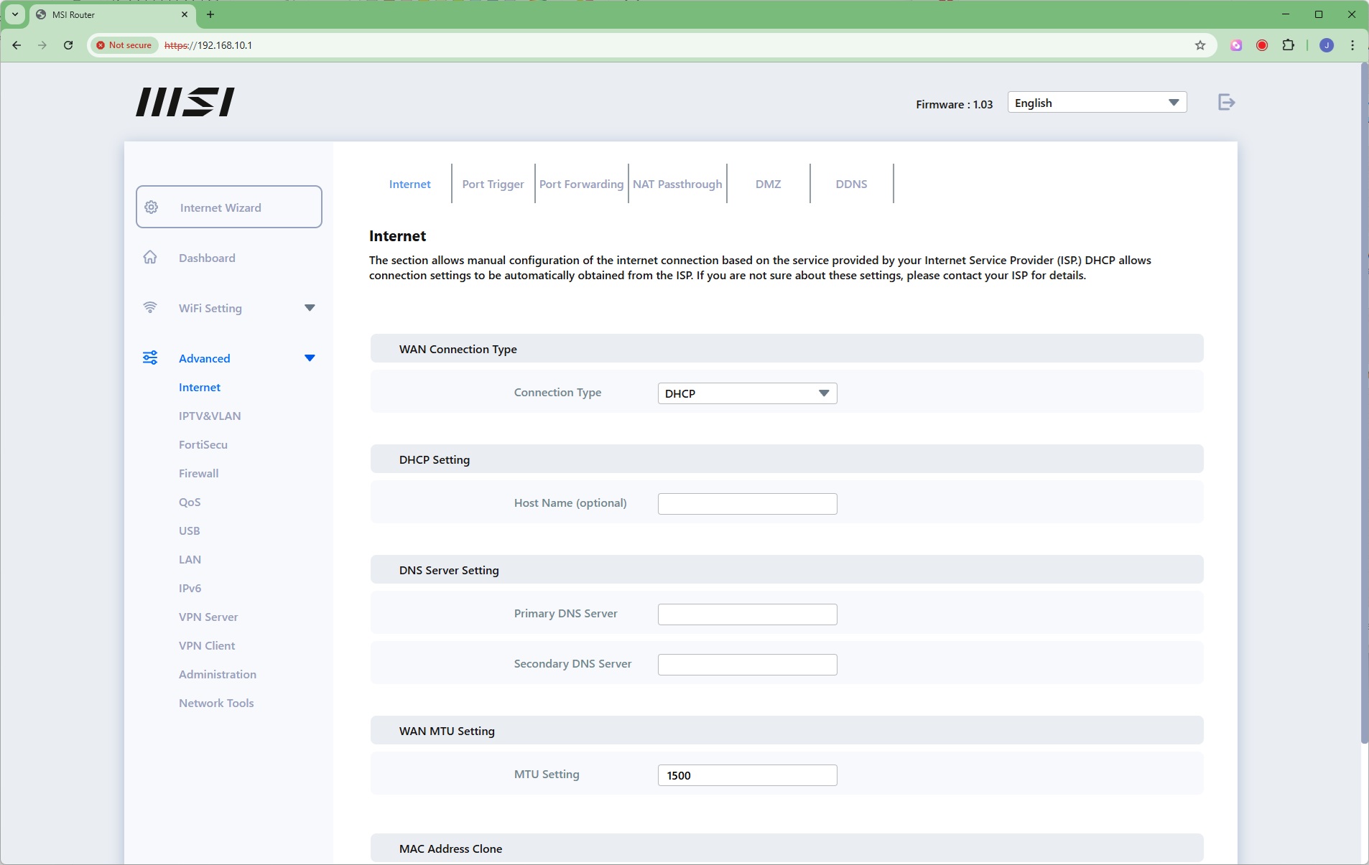Reload the router page

pos(68,45)
